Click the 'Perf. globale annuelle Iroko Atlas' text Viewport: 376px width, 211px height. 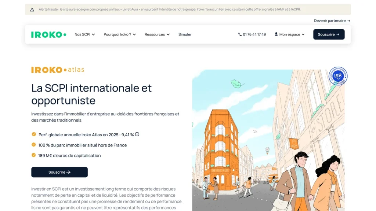click(86, 135)
